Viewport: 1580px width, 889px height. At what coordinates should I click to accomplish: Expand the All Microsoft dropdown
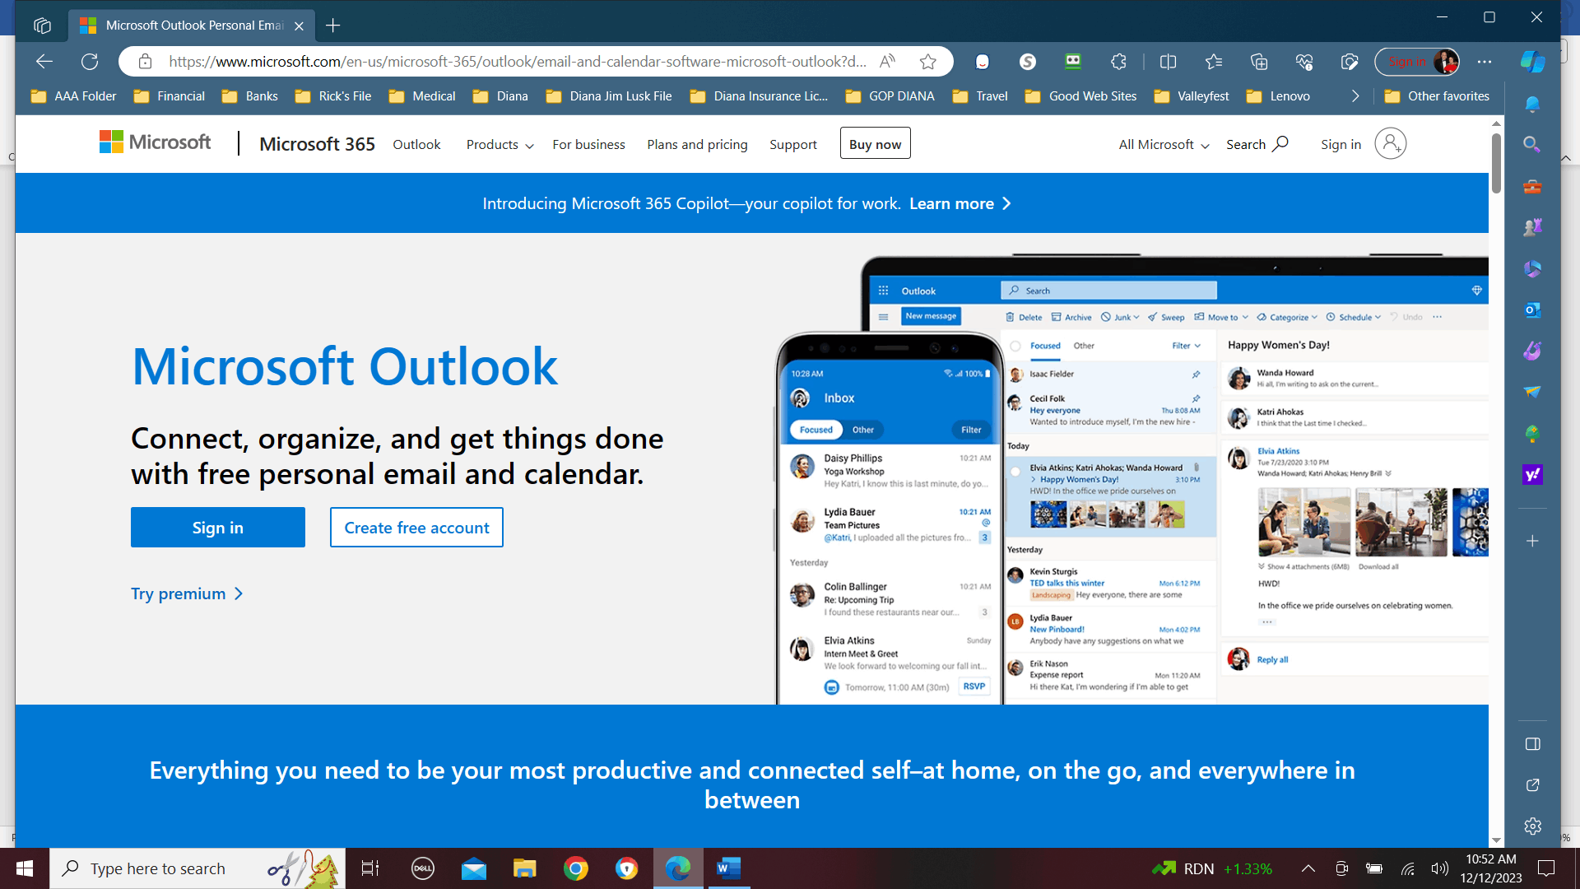pos(1164,144)
